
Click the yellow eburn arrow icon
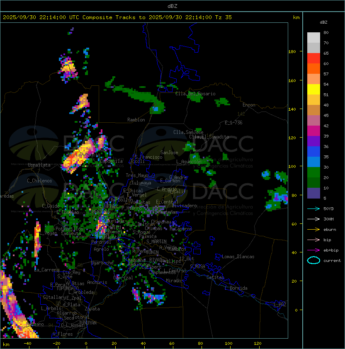[x=313, y=230]
